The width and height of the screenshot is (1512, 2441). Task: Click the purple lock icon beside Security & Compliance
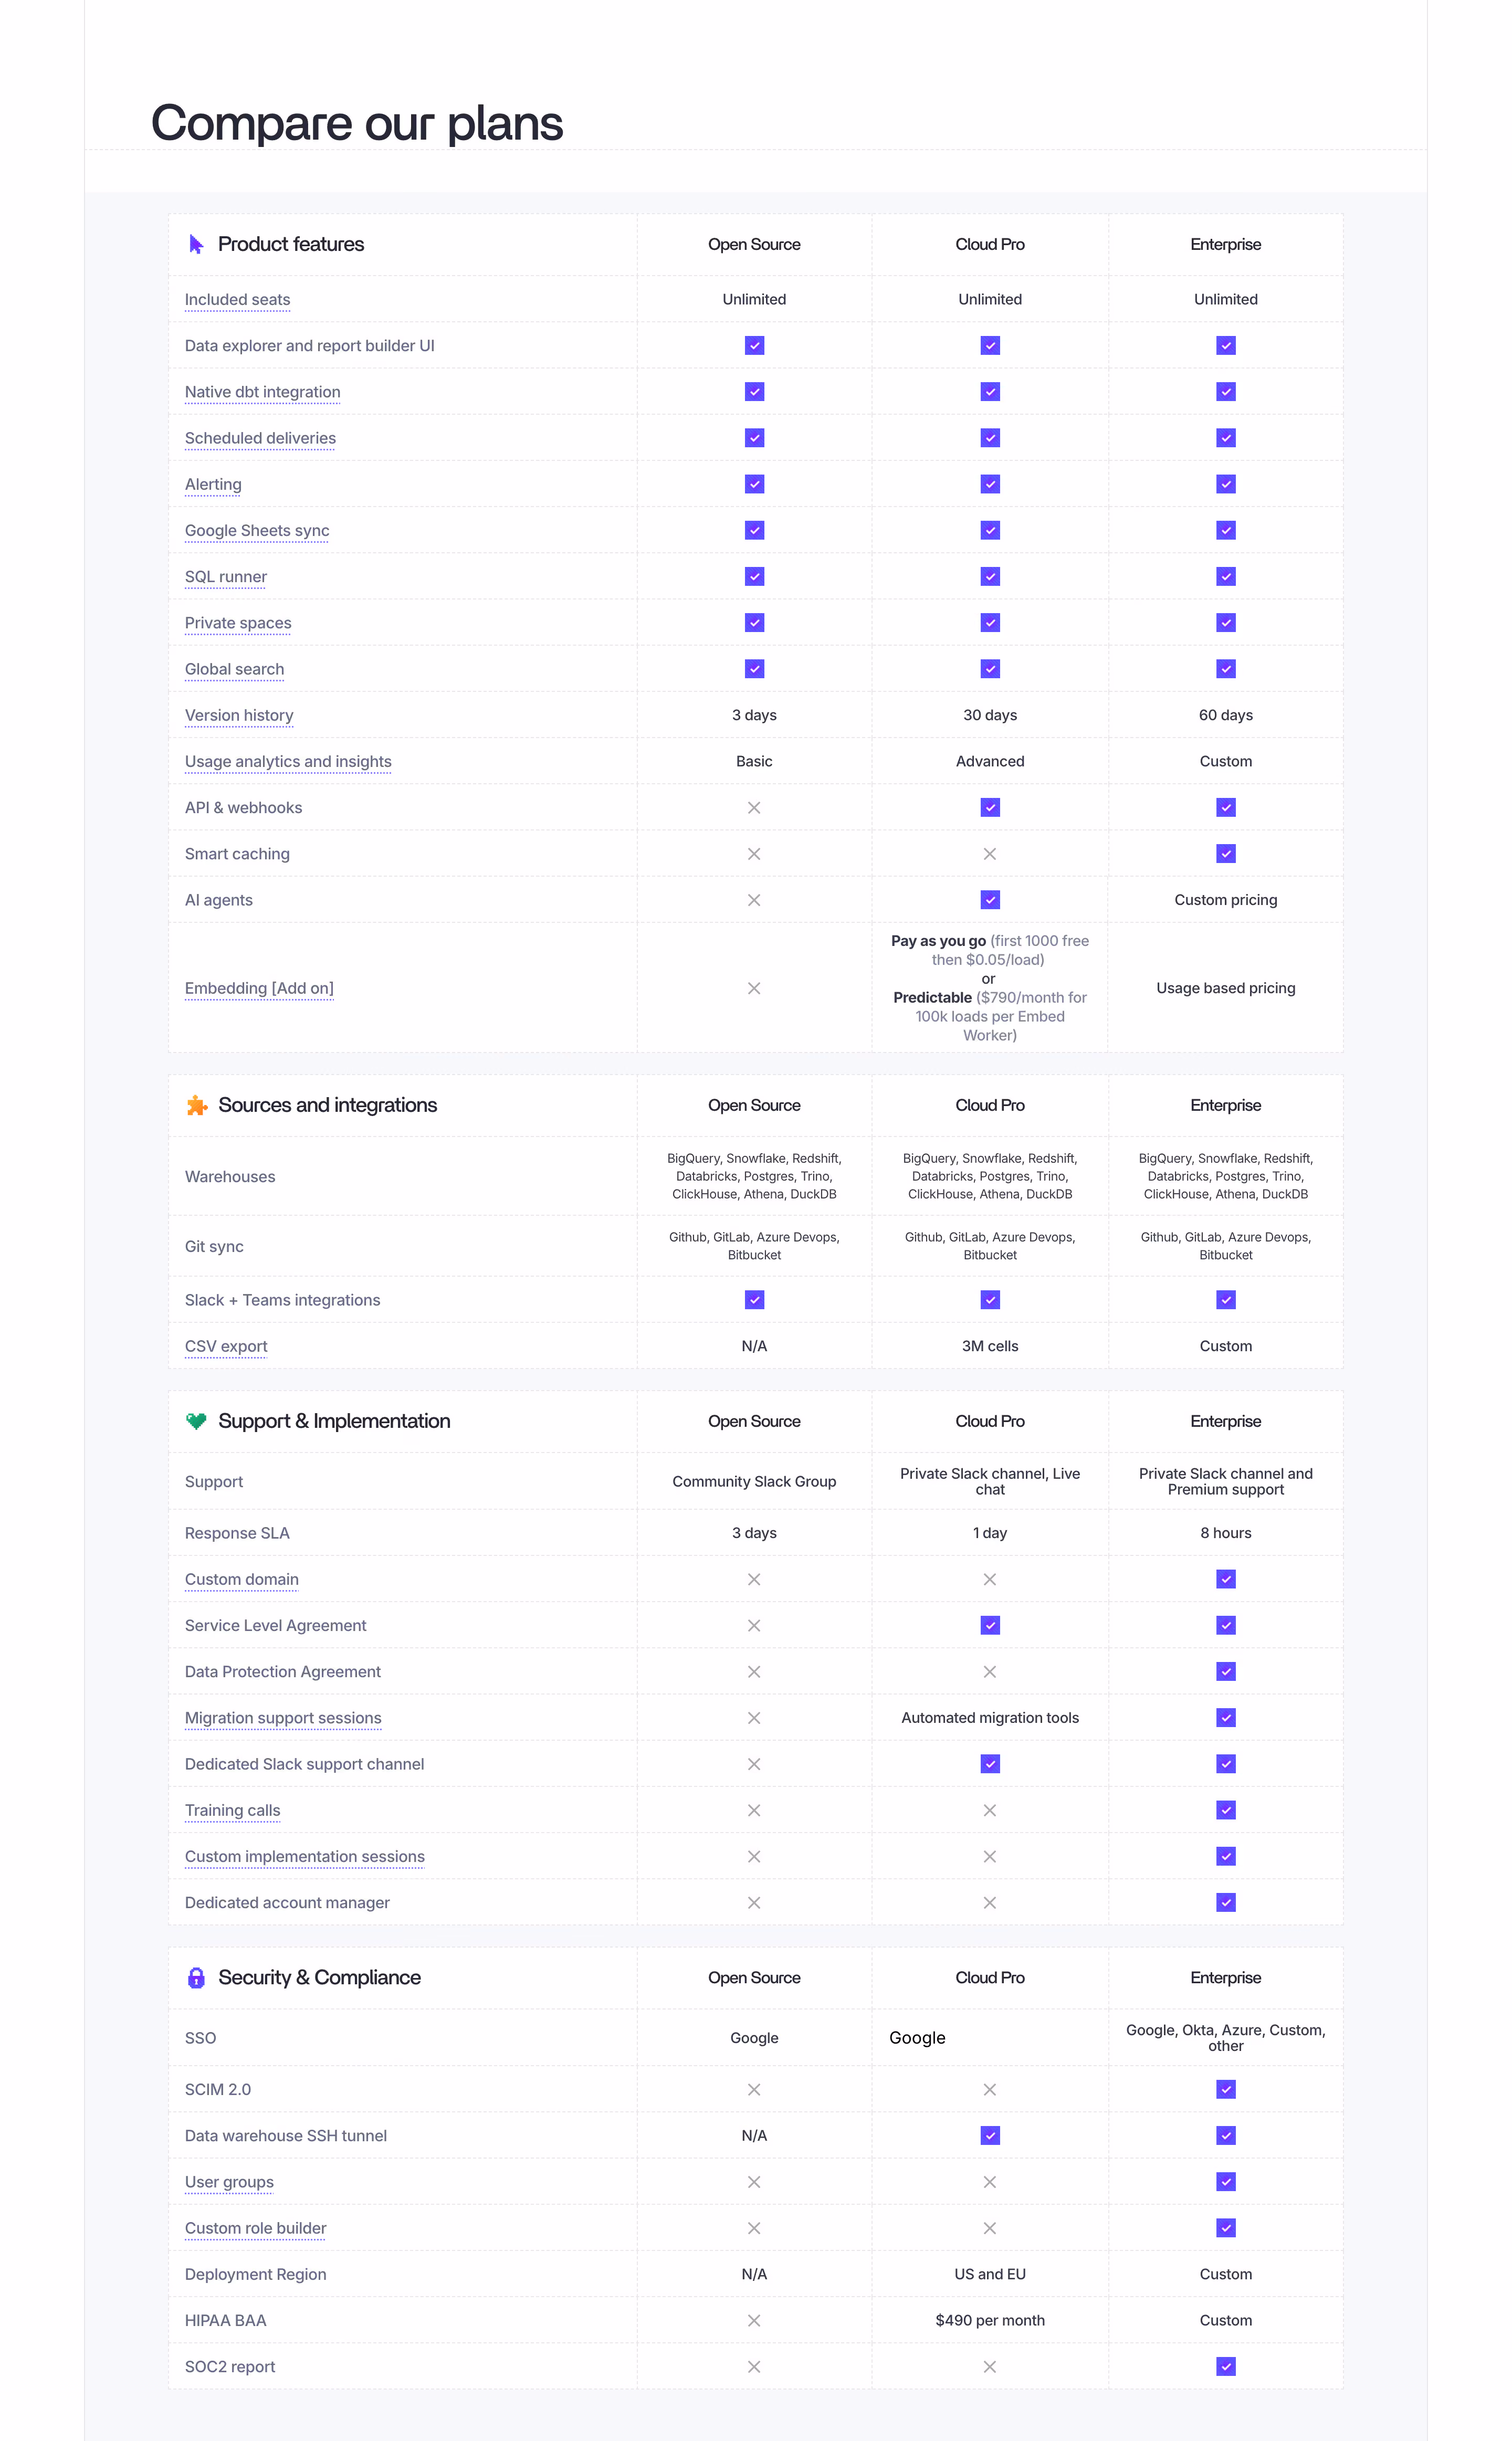tap(196, 1977)
